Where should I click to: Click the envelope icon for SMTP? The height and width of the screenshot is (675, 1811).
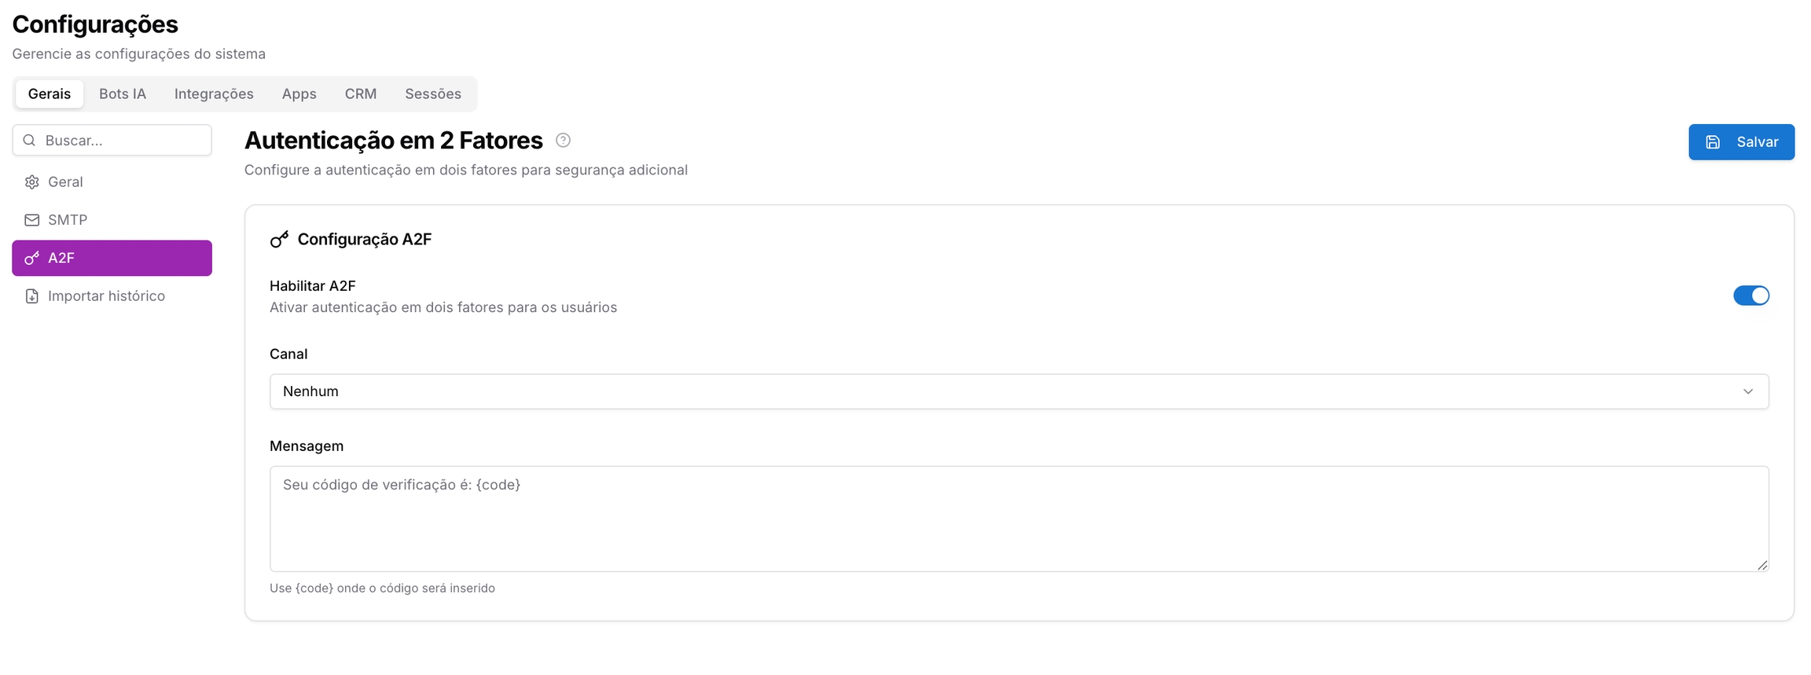pyautogui.click(x=31, y=220)
